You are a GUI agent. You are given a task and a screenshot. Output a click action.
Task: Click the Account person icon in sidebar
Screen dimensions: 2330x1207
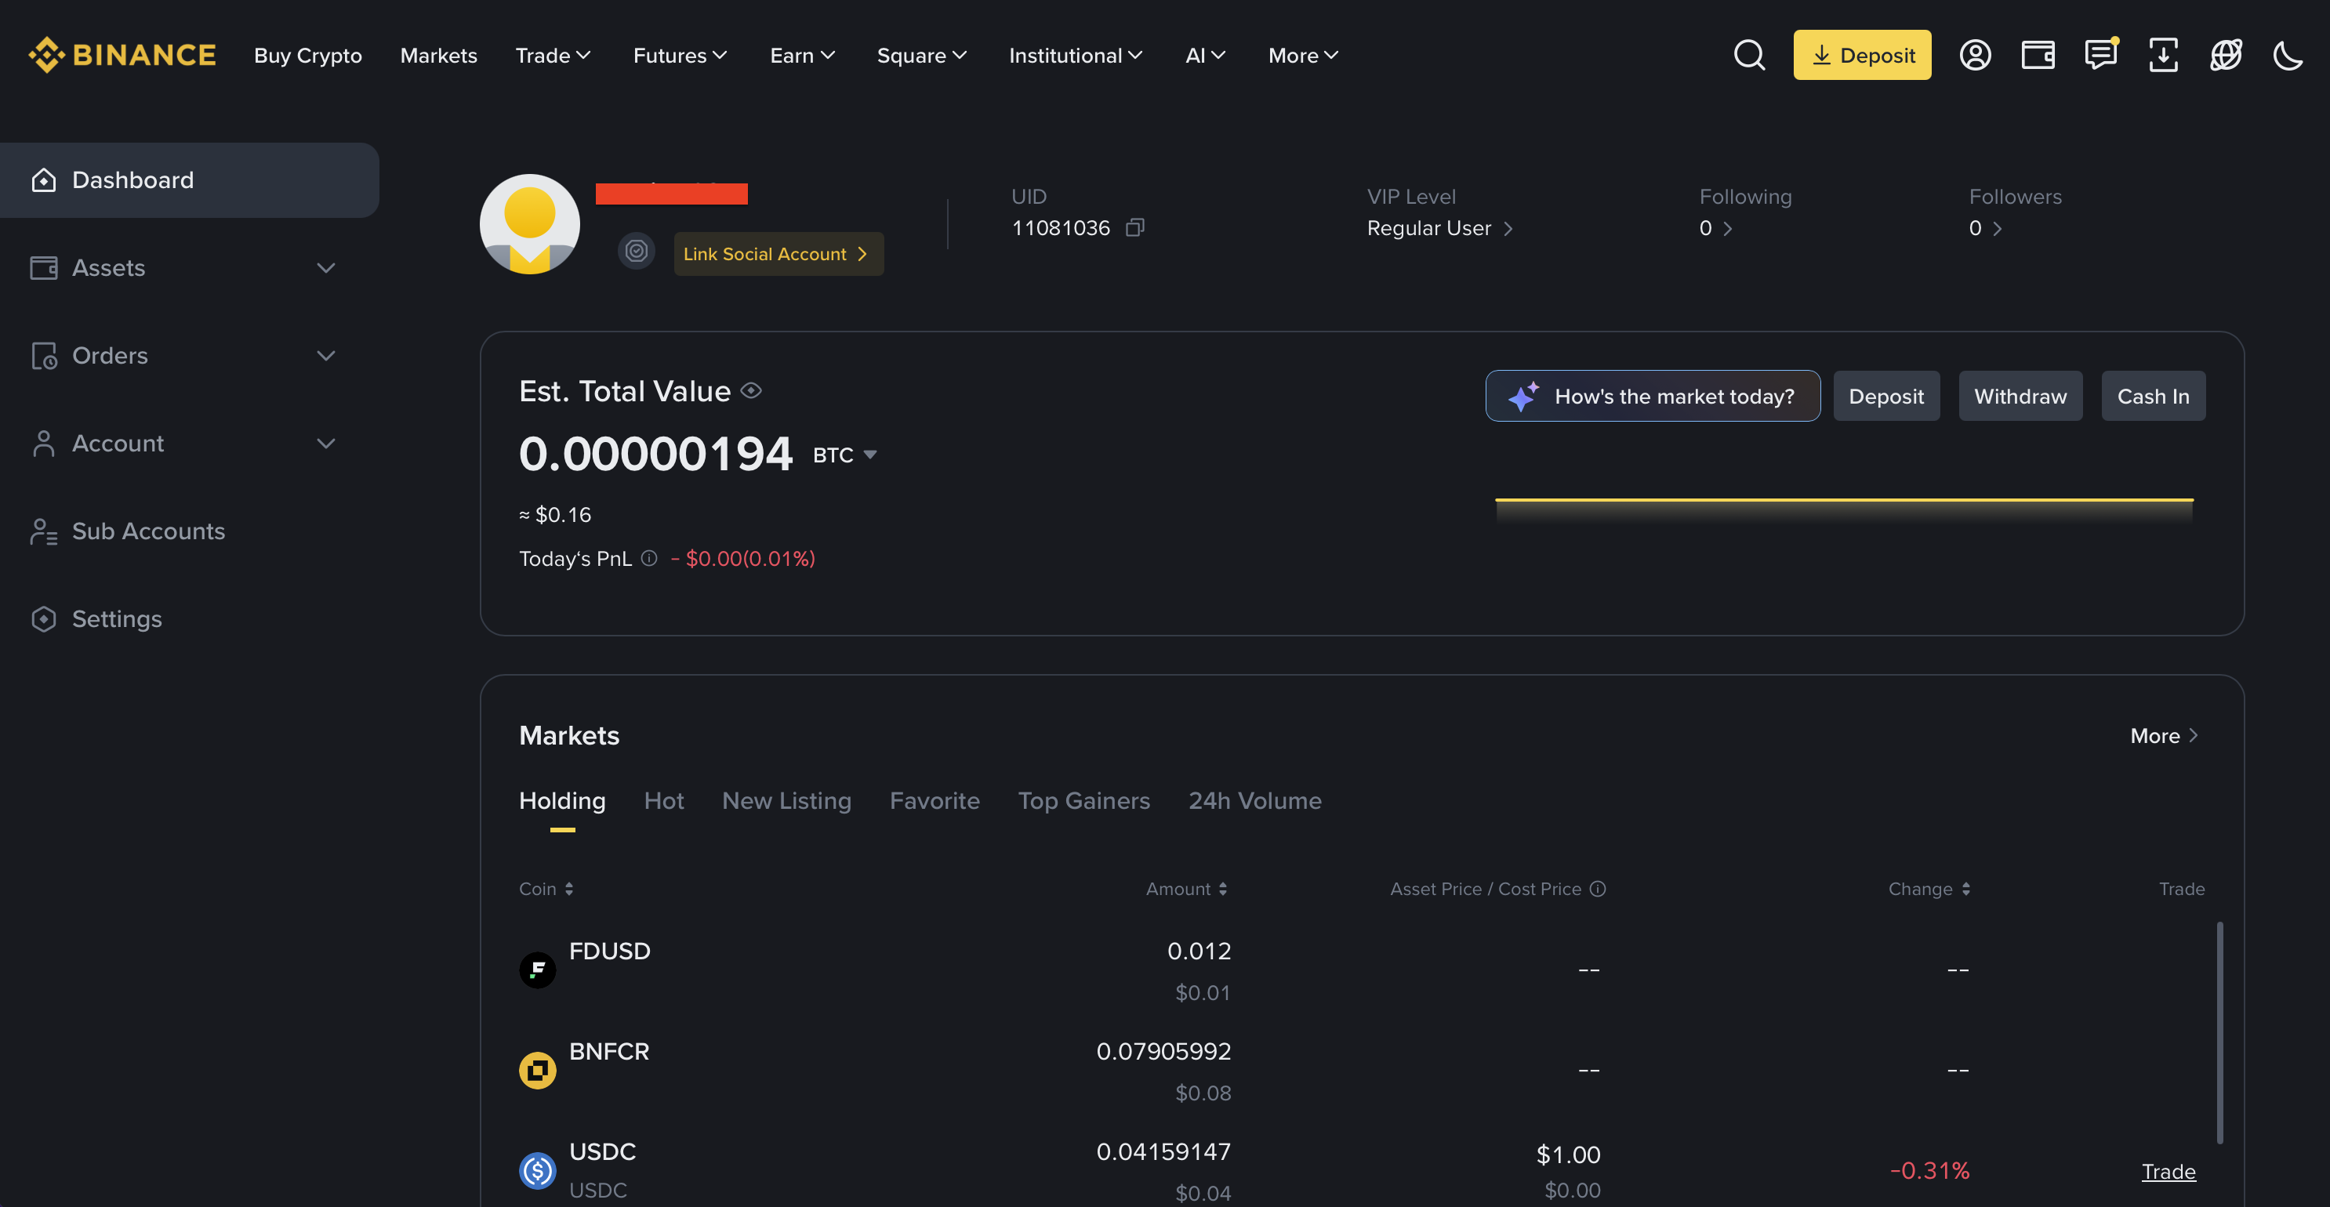pyautogui.click(x=43, y=443)
